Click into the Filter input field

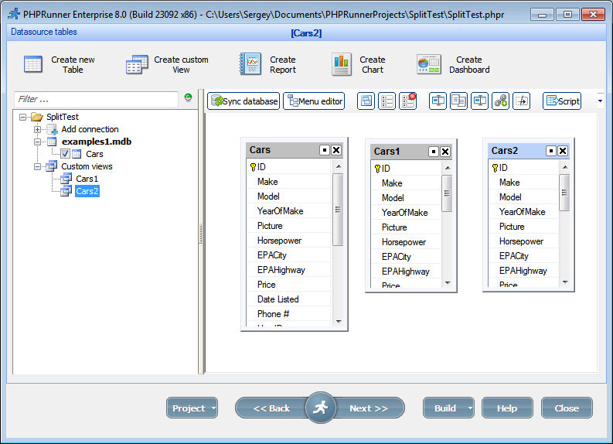(96, 99)
